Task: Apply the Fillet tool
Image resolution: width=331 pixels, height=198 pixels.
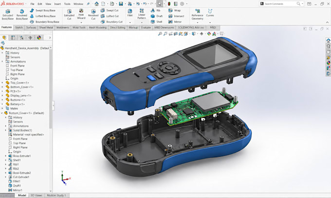Action: click(x=130, y=13)
